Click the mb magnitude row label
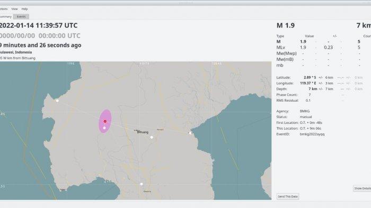Screen dimensions: 371x208 coord(280,65)
